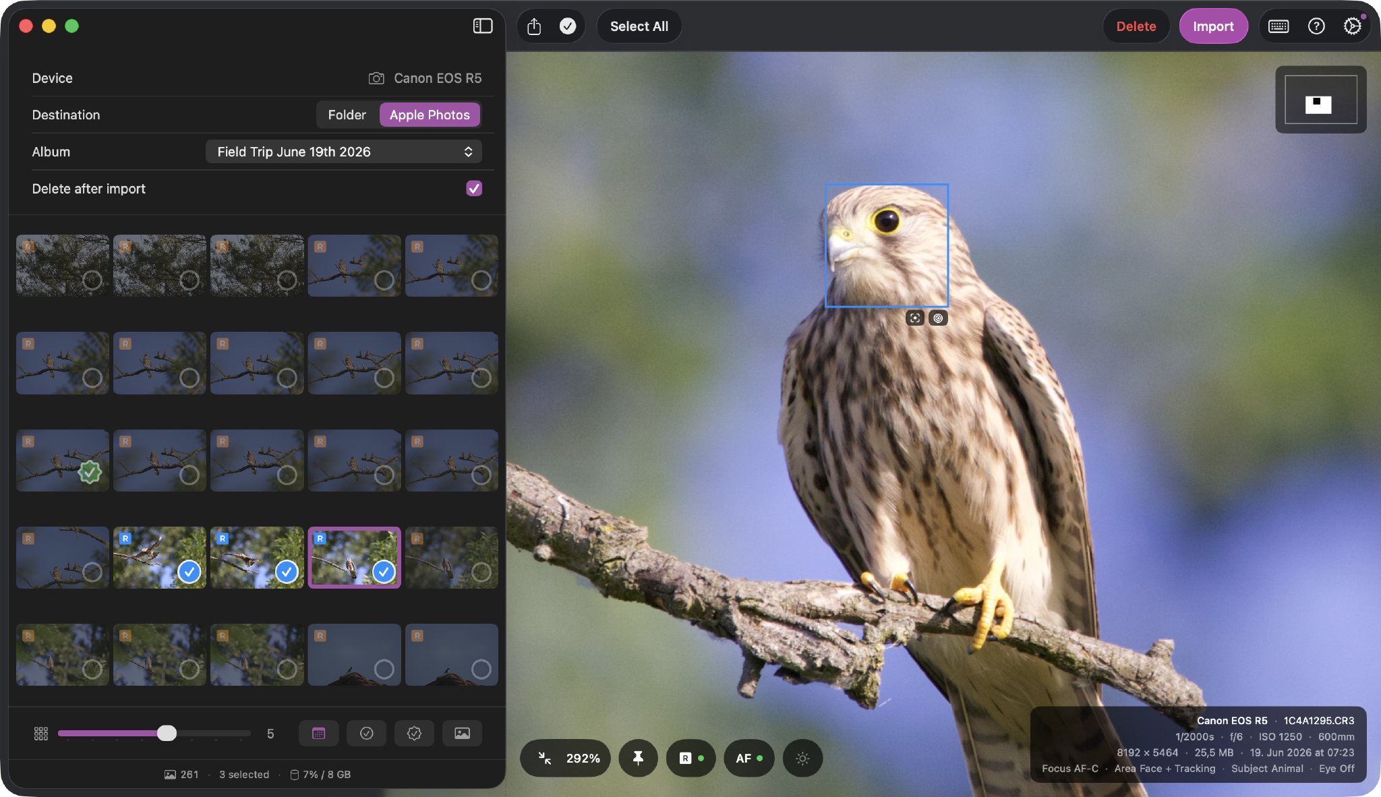The width and height of the screenshot is (1381, 797).
Task: Click the camera icon next to Canon EOS R5
Action: [376, 78]
